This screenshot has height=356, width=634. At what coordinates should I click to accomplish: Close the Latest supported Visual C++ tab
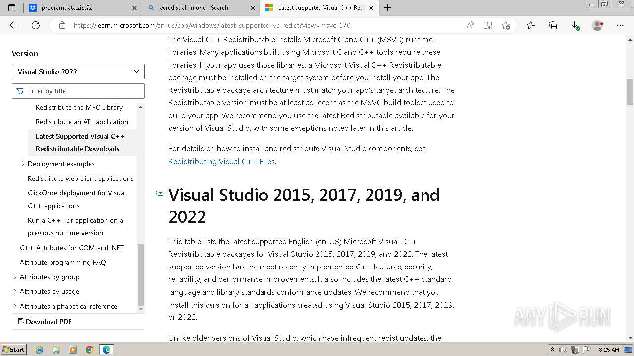pyautogui.click(x=371, y=8)
